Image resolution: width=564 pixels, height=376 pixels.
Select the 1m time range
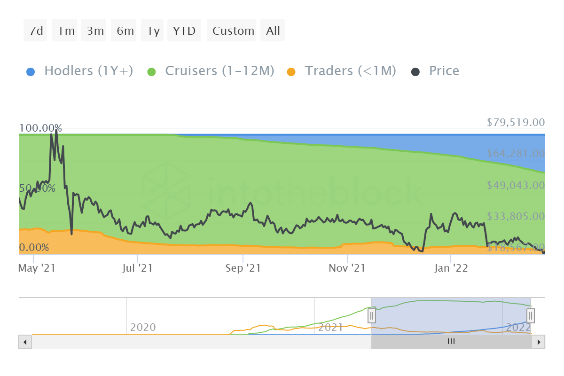64,30
